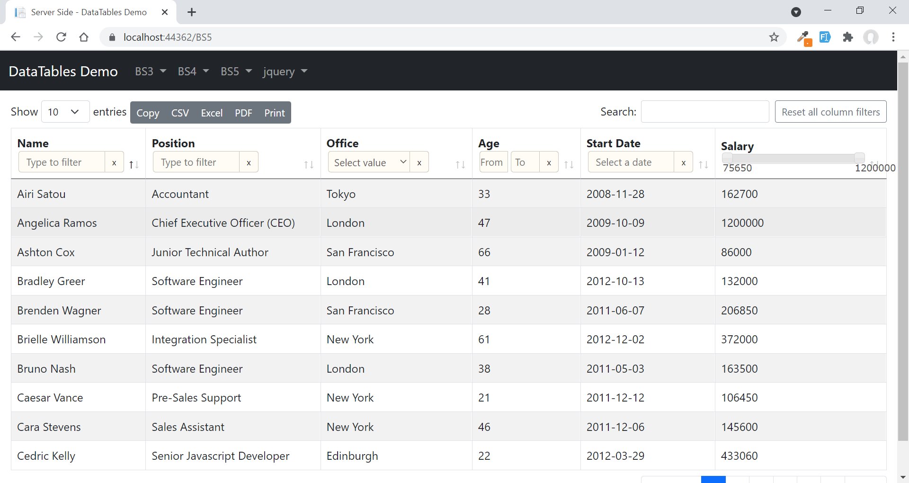The width and height of the screenshot is (909, 483).
Task: Clear the Start Date filter x
Action: coord(683,162)
